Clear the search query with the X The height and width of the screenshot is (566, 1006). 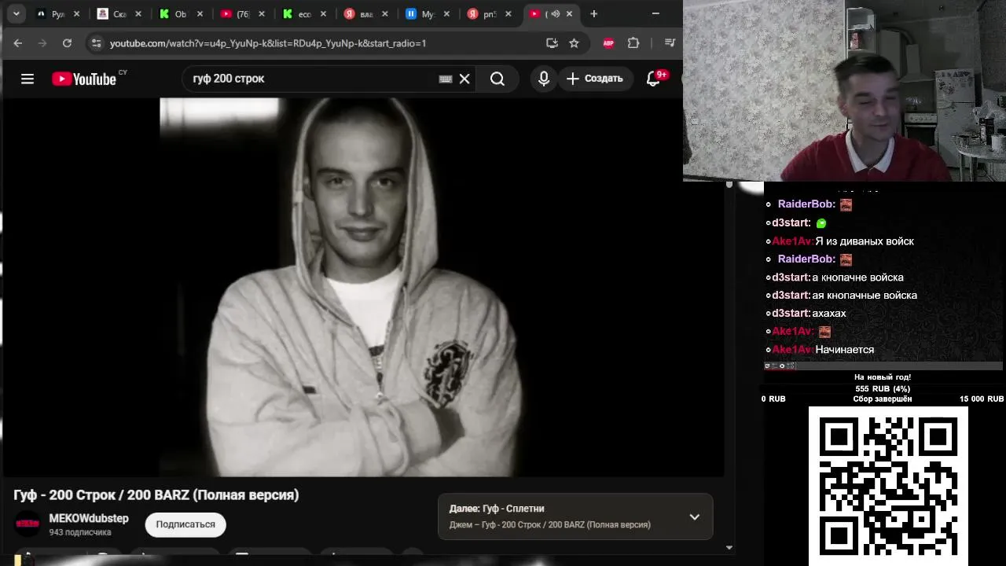tap(464, 79)
